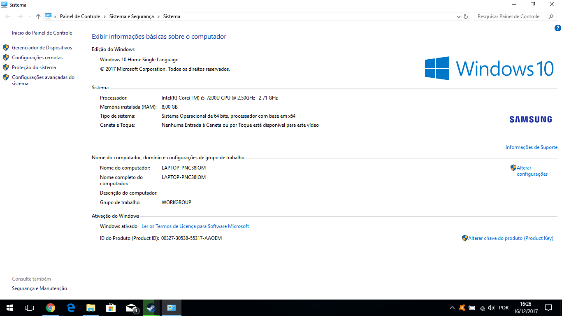The height and width of the screenshot is (316, 562).
Task: Open Configurações avançadas do sistema
Action: [x=43, y=80]
